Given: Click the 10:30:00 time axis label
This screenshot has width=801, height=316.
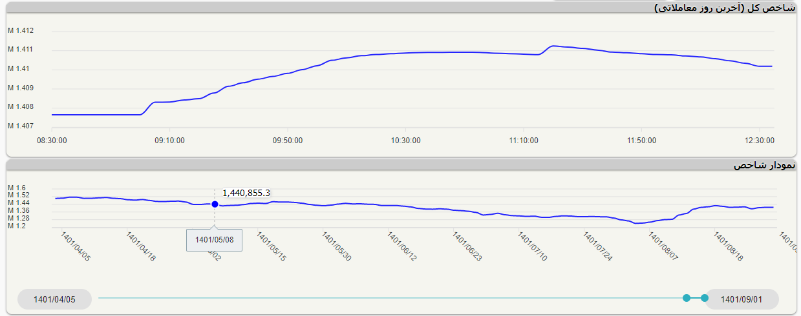Looking at the screenshot, I should [x=405, y=141].
